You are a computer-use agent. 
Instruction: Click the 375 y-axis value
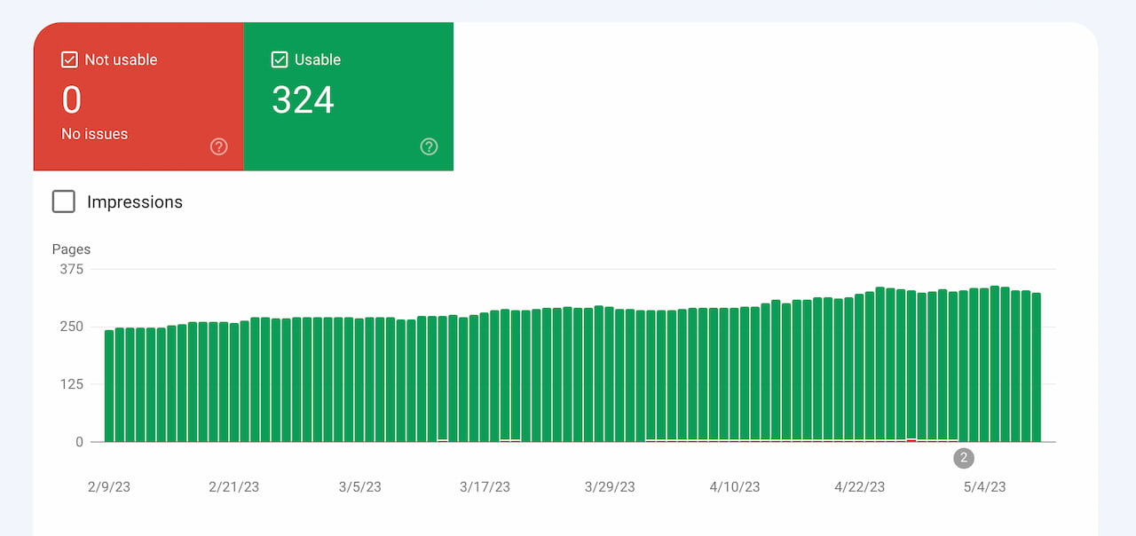pyautogui.click(x=71, y=269)
